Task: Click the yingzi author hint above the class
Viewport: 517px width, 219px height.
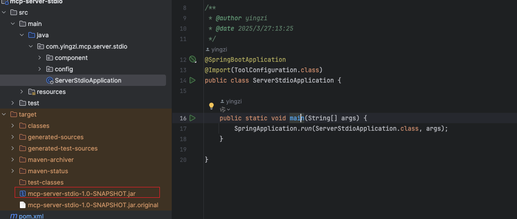Action: pyautogui.click(x=218, y=49)
